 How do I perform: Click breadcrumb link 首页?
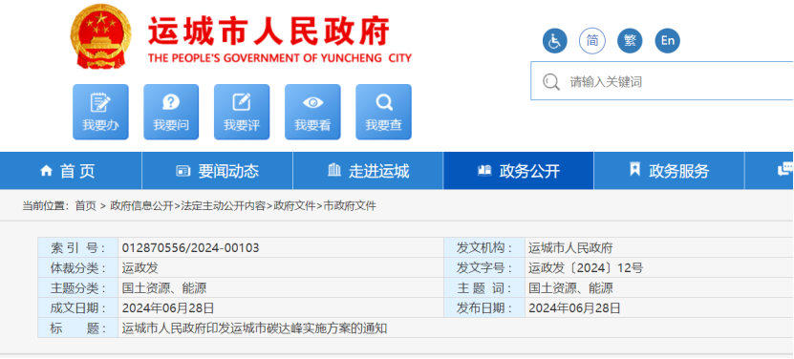click(x=86, y=206)
